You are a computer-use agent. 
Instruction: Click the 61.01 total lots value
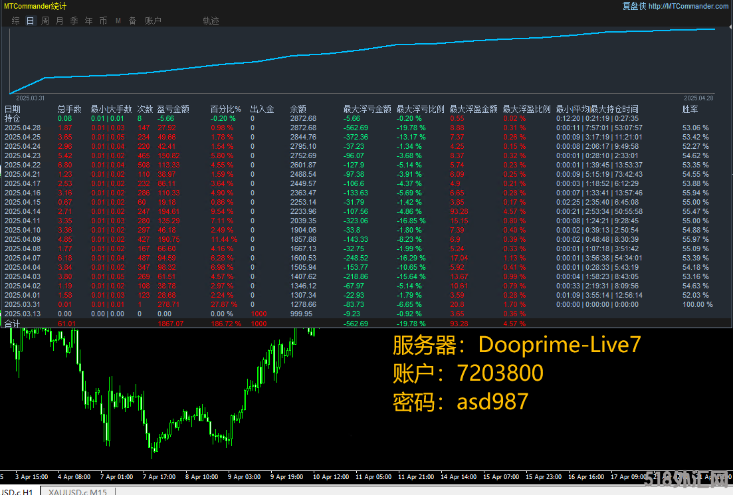tap(67, 324)
